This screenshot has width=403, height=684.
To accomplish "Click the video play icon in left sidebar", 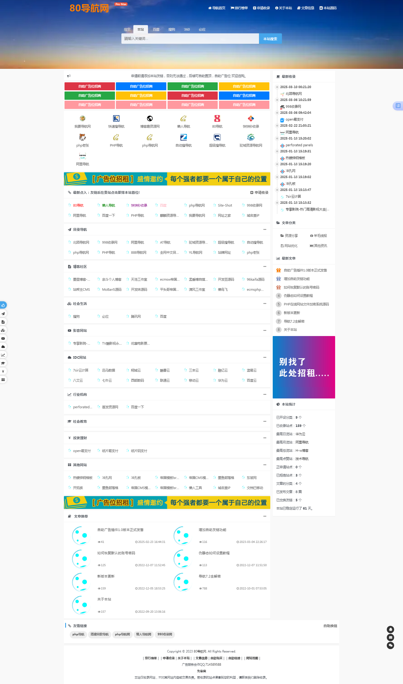I will tap(3, 338).
